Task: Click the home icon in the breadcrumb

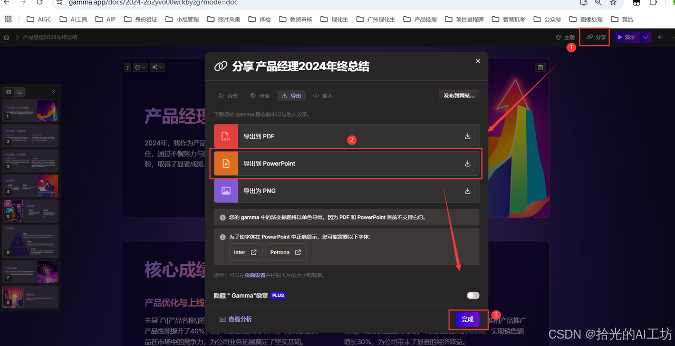Action: (6, 37)
